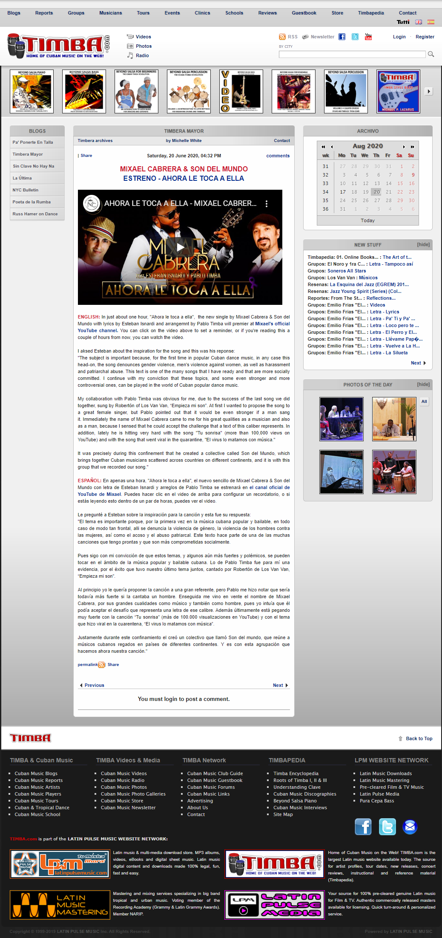Open the Facebook icon in header

pyautogui.click(x=342, y=37)
